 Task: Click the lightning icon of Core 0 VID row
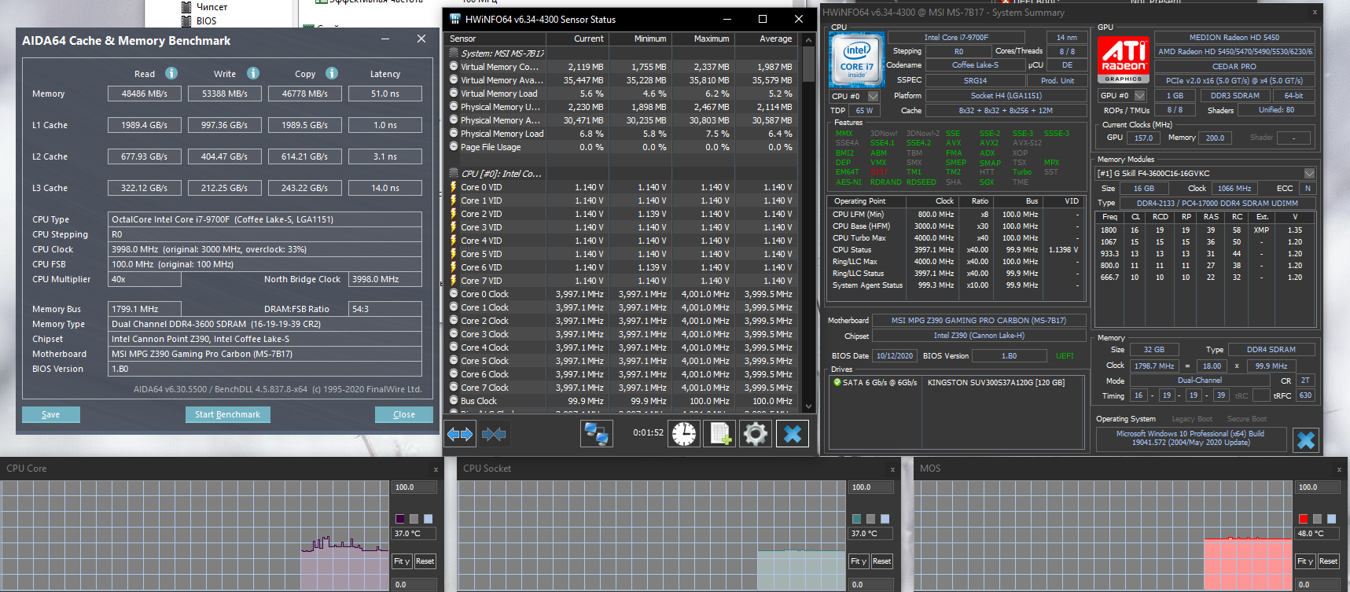pos(454,187)
